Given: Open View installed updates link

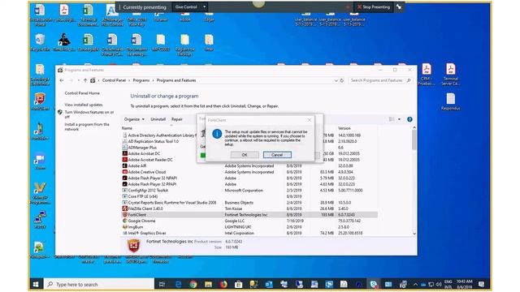Looking at the screenshot, I should point(84,105).
